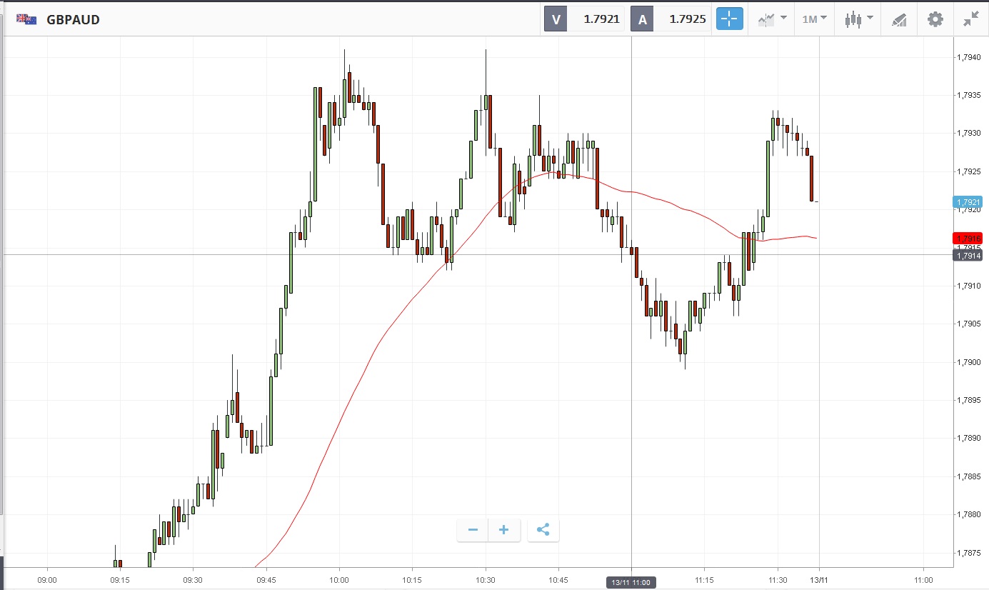Zoom out the chart with minus button
Viewport: 989px width, 590px height.
tap(473, 530)
